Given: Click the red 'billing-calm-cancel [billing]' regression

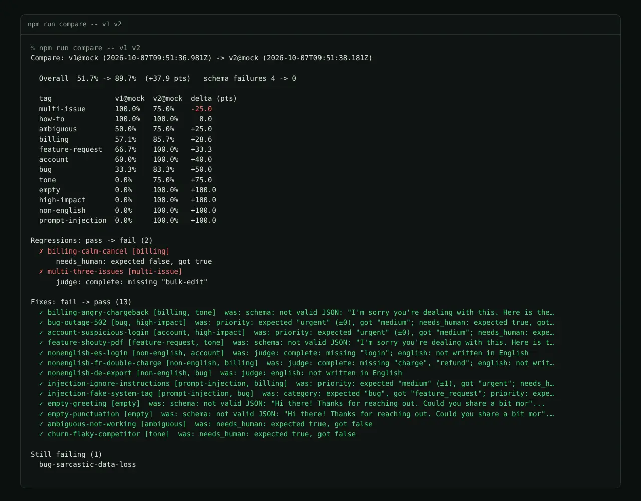Looking at the screenshot, I should (104, 252).
